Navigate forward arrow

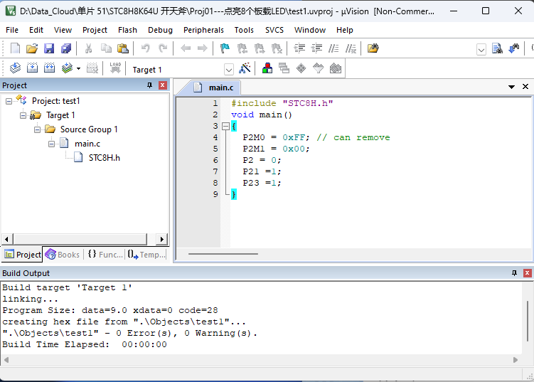[202, 48]
